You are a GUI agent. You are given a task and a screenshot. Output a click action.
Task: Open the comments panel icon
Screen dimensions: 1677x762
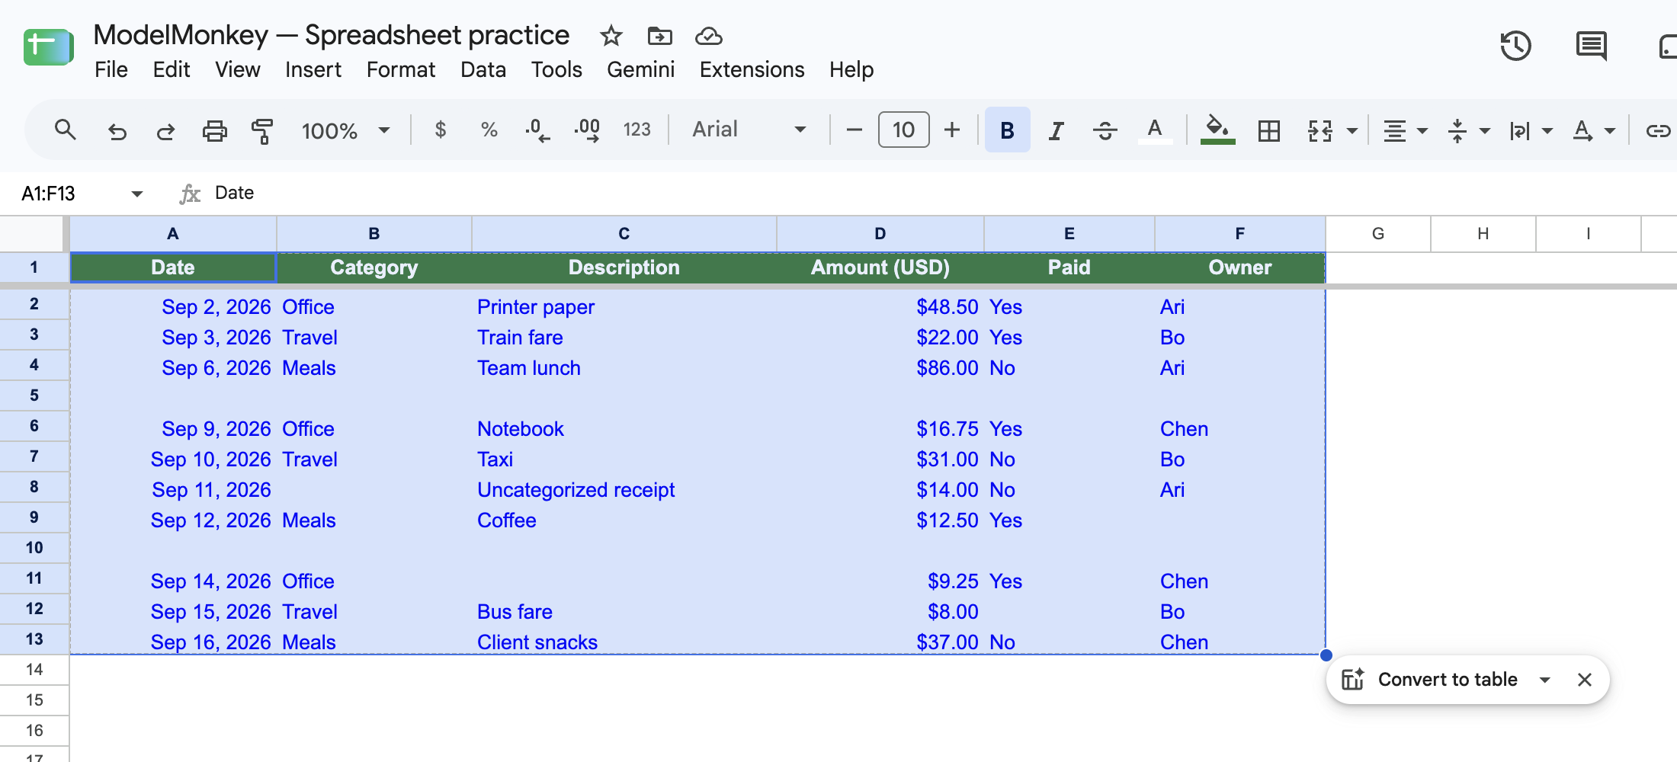click(1591, 46)
